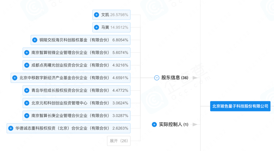Open 南京智算长庚企业管理合伙企业 name
This screenshot has width=274, height=151.
(x=71, y=116)
